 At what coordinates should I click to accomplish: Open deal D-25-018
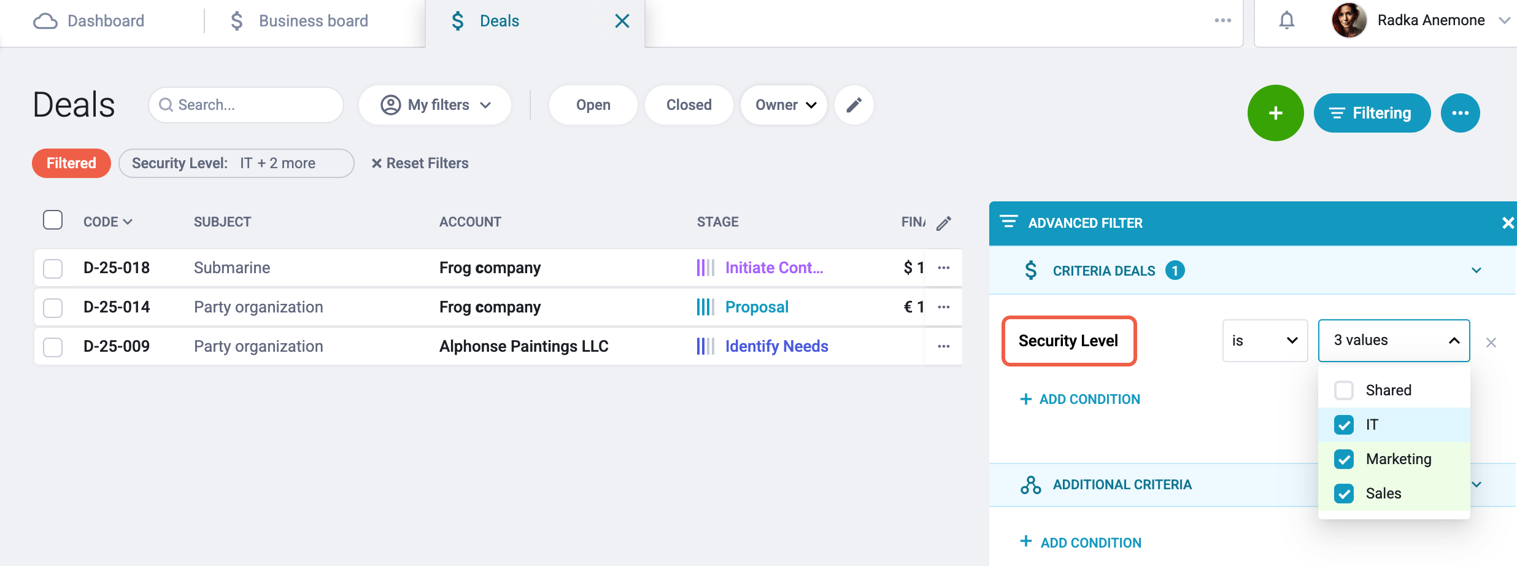pyautogui.click(x=117, y=268)
